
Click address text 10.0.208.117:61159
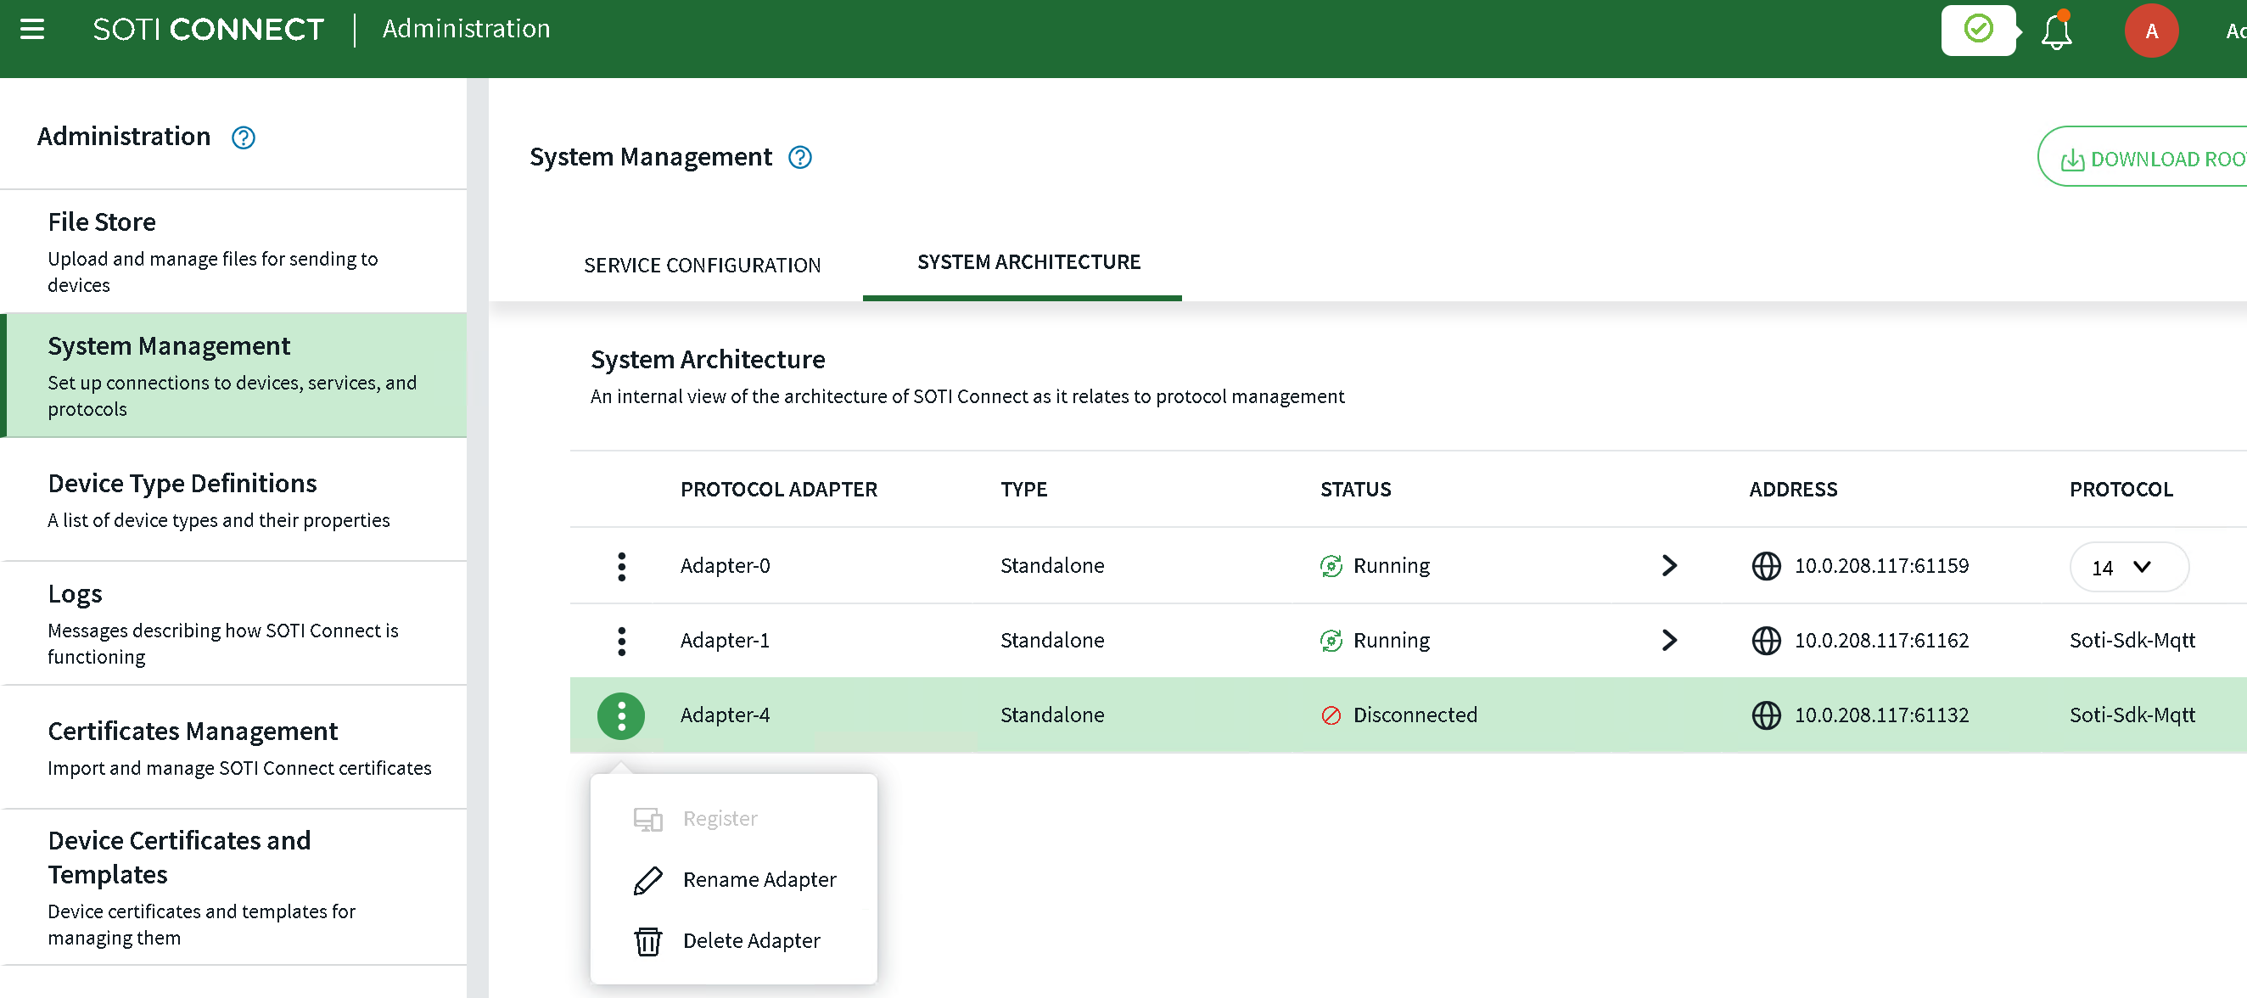pos(1881,566)
